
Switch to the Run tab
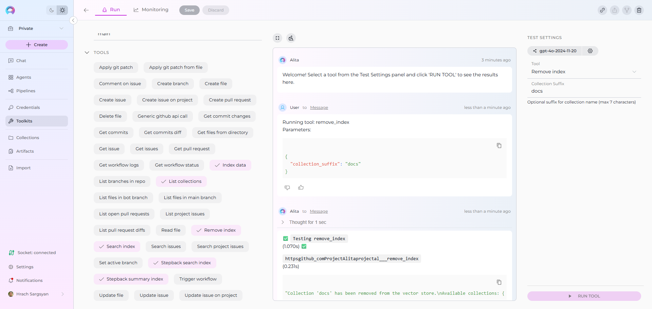click(x=111, y=10)
